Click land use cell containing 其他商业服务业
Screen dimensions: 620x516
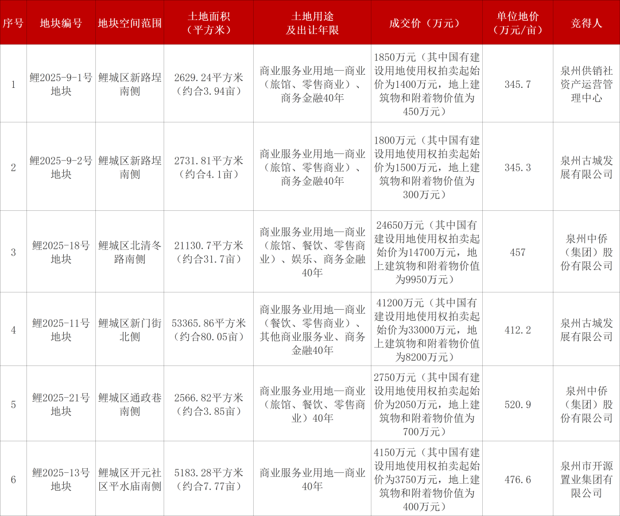(312, 329)
